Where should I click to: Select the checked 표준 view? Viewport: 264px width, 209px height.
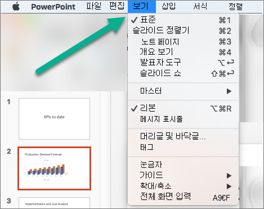(184, 20)
